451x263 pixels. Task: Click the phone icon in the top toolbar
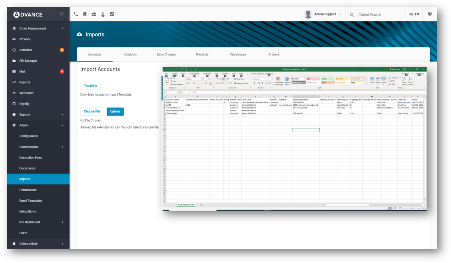tap(76, 14)
